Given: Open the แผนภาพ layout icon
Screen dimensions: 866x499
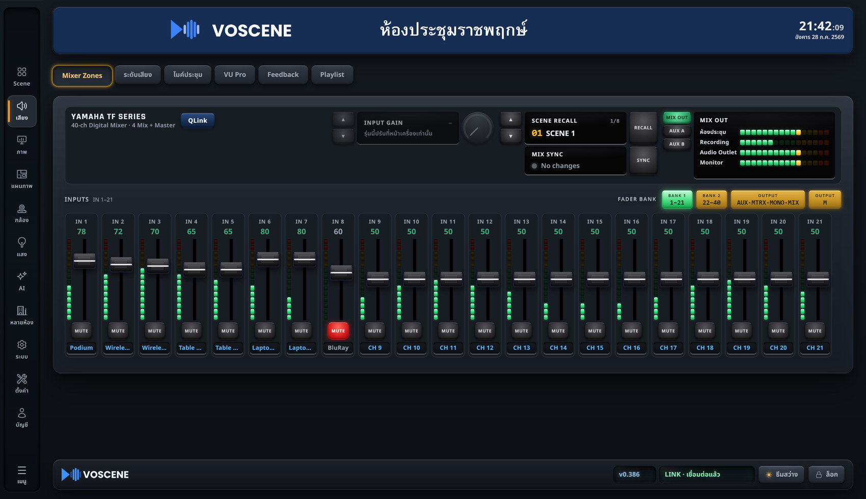Looking at the screenshot, I should 21,179.
